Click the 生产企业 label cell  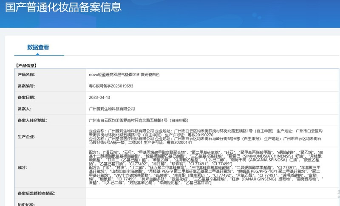(x=50, y=137)
